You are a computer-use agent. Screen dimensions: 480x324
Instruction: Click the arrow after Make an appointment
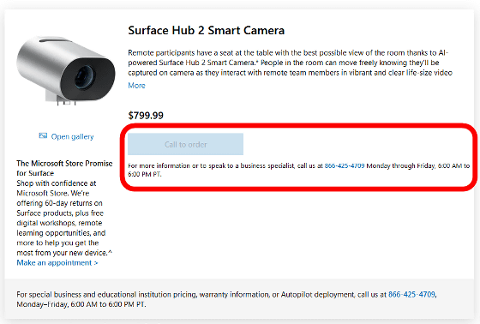[x=96, y=263]
